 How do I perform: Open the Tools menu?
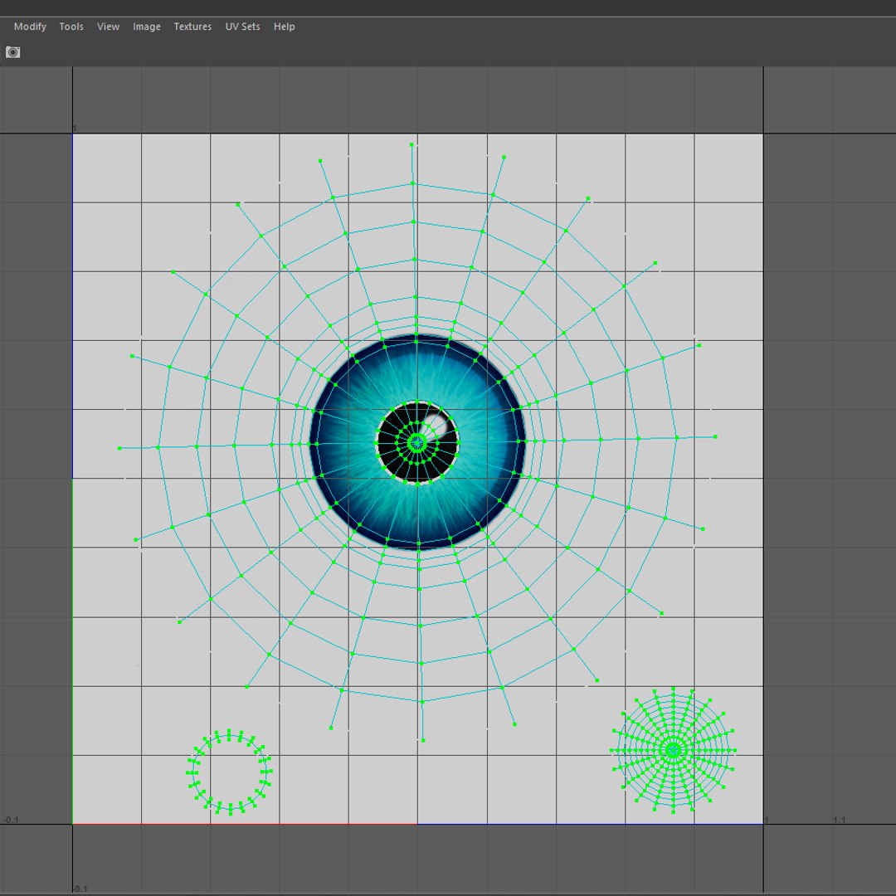tap(71, 27)
